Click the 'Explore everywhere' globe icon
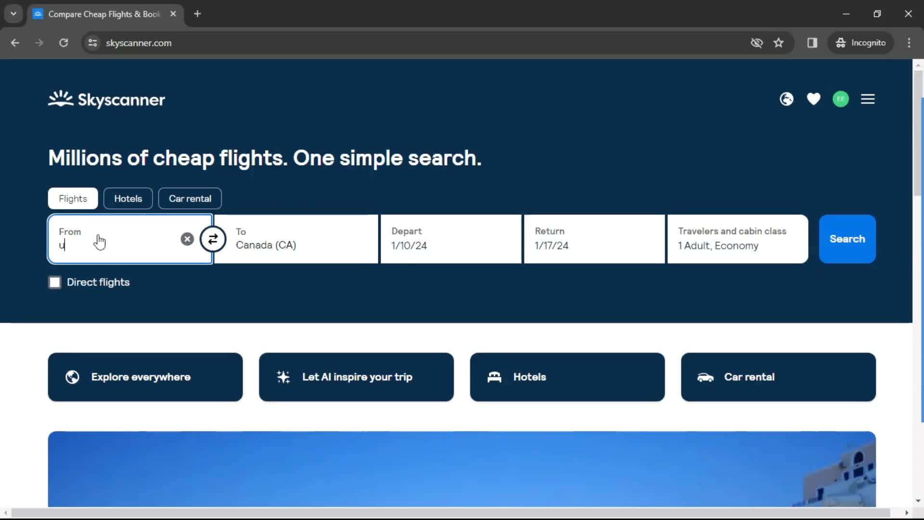This screenshot has width=924, height=520. tap(72, 377)
